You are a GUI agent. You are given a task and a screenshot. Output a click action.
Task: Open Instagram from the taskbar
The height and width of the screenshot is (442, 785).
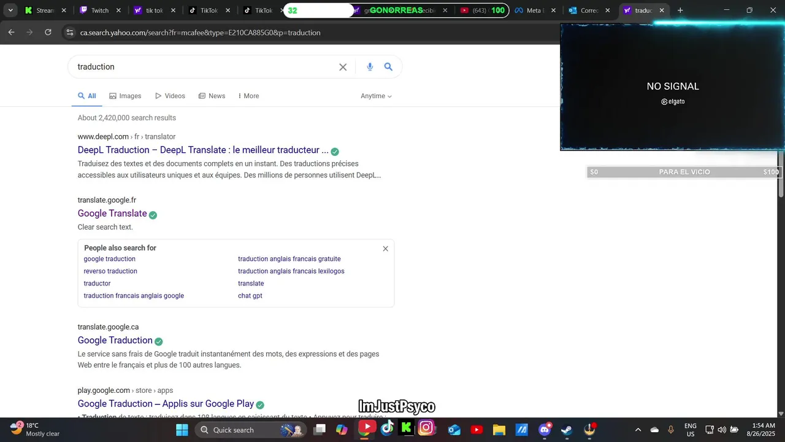(426, 427)
